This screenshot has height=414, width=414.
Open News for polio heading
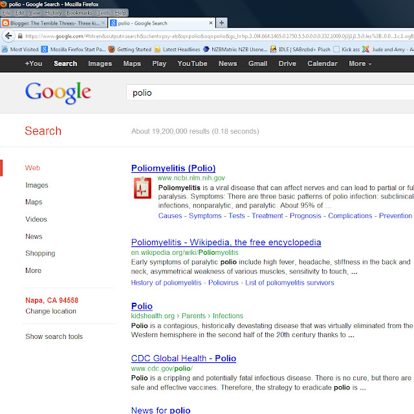160,409
